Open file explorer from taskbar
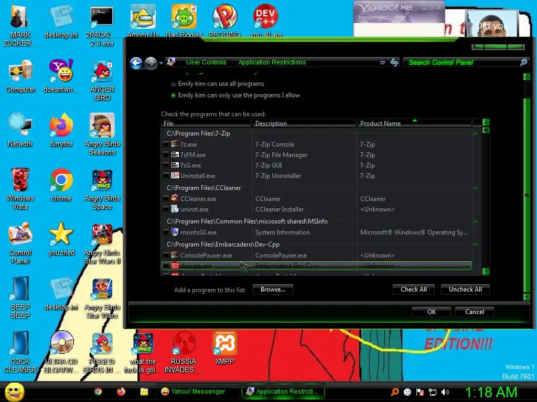Screen dimensions: 537x402 [x=144, y=392]
